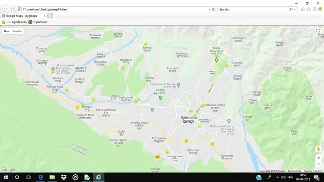Open a new browser tab
Image resolution: width=324 pixels, height=182 pixels.
click(x=50, y=16)
